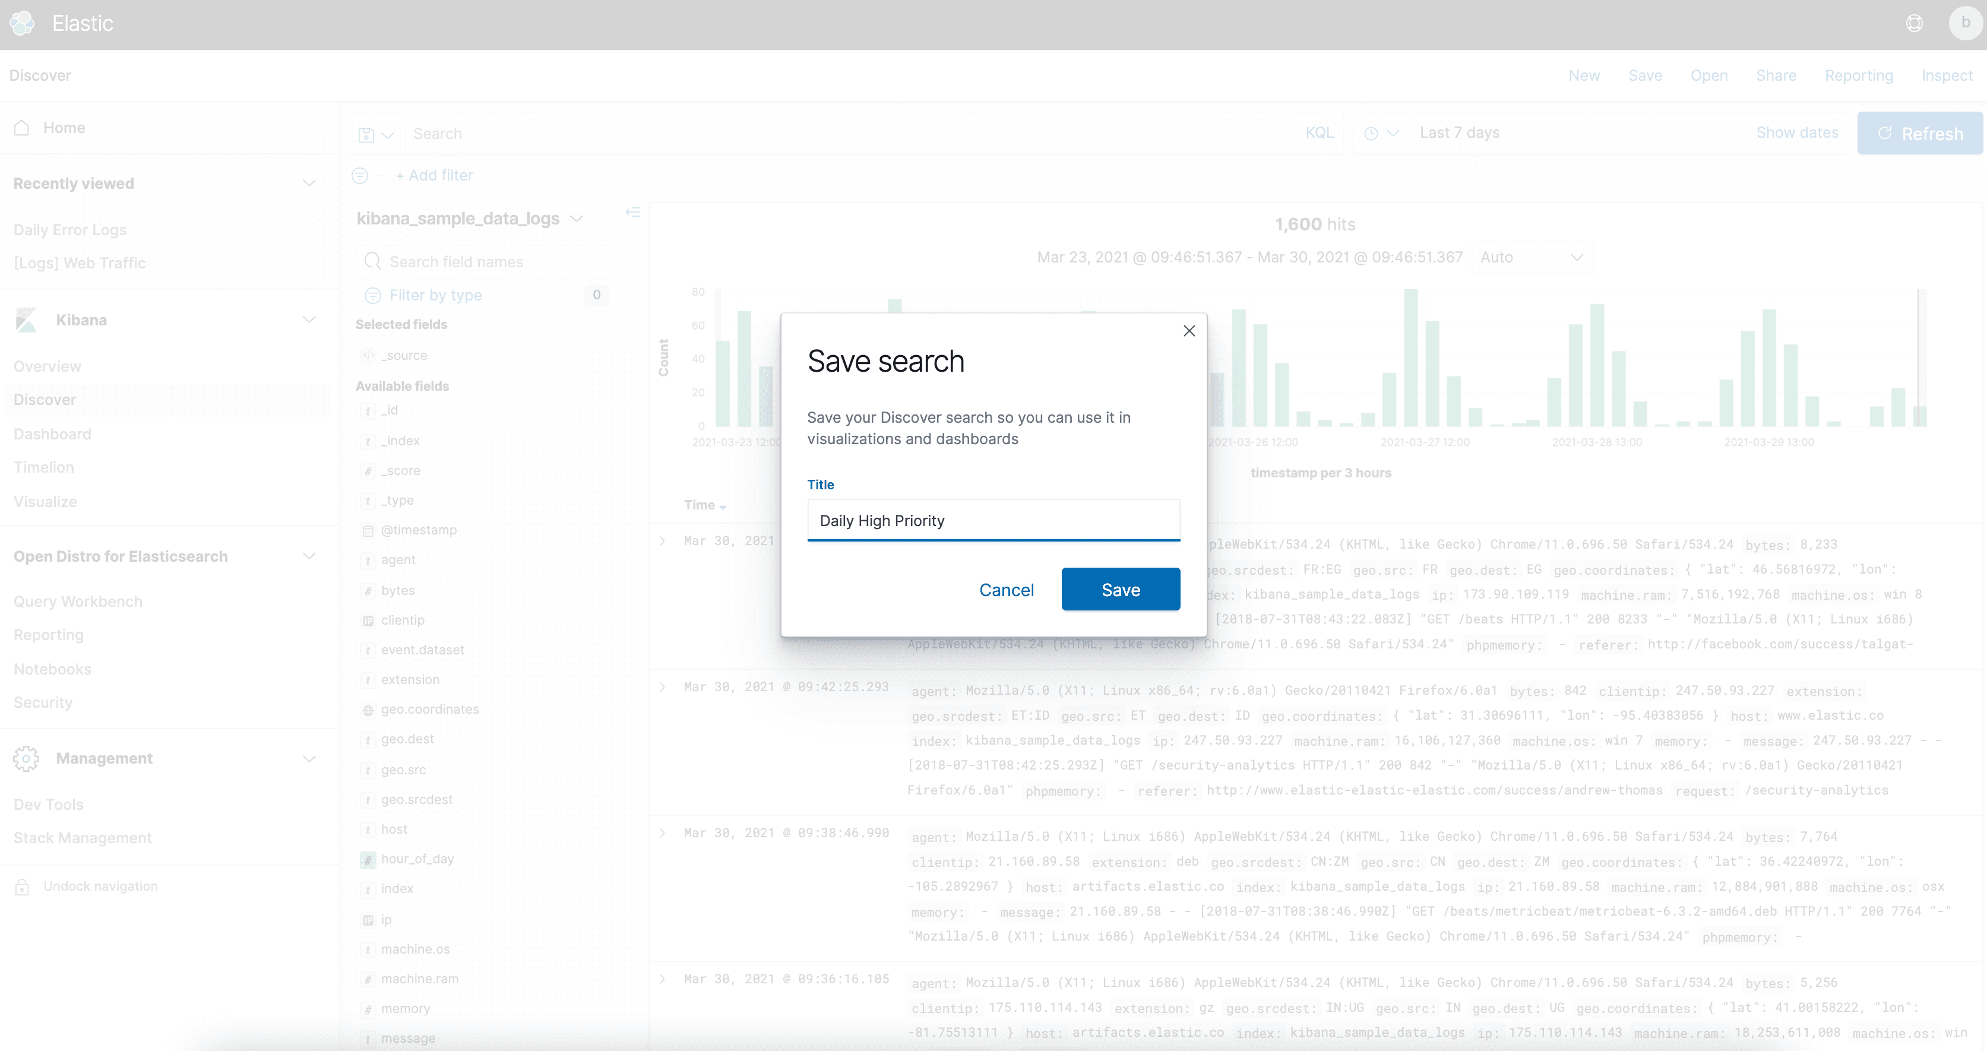The height and width of the screenshot is (1051, 1987).
Task: Click the Cancel button in dialog
Action: (x=1007, y=590)
